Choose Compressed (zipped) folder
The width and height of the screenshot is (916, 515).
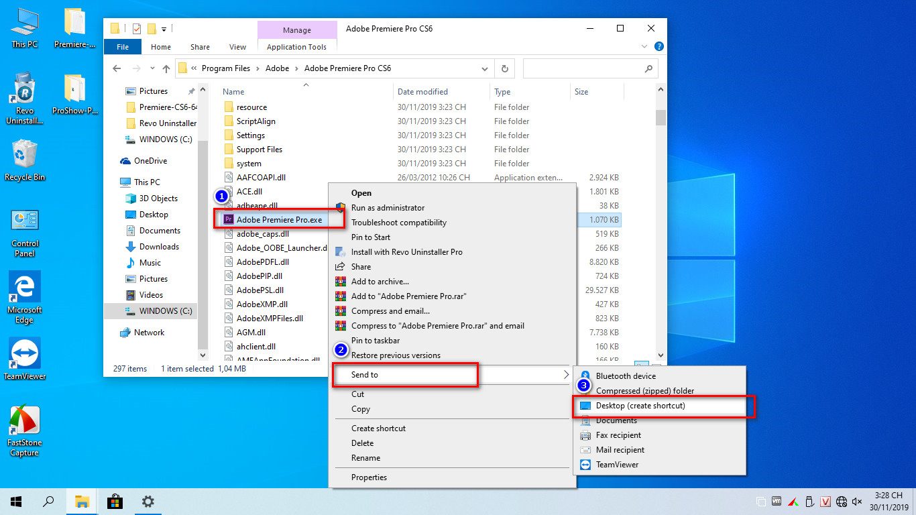click(644, 391)
